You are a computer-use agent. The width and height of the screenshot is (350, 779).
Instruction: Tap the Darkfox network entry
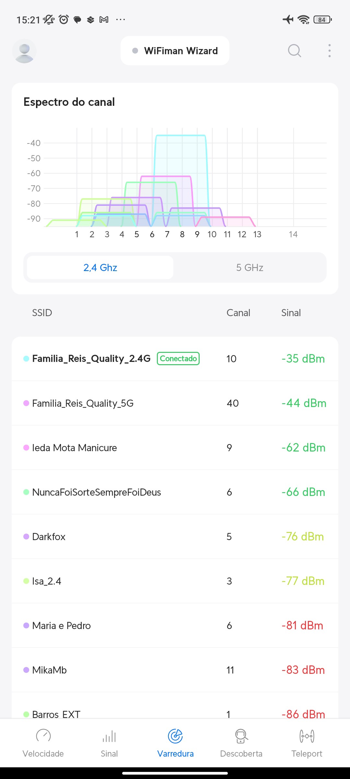click(49, 537)
